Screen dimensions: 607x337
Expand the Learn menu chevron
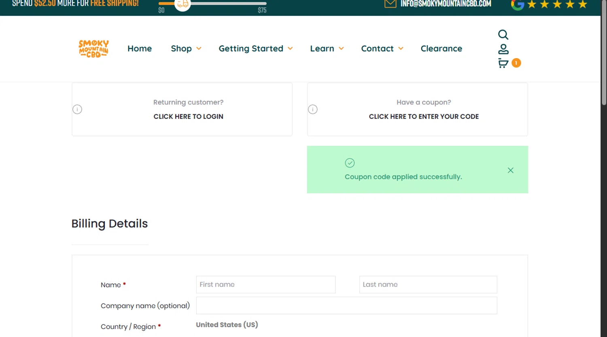(x=341, y=48)
